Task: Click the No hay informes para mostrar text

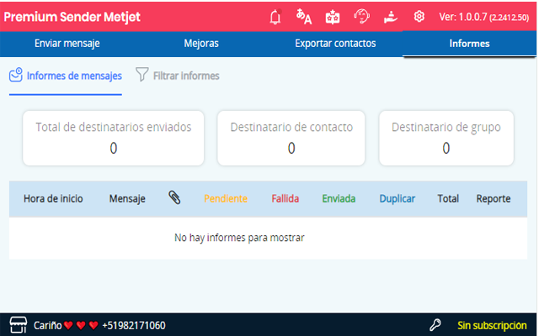Action: (239, 238)
